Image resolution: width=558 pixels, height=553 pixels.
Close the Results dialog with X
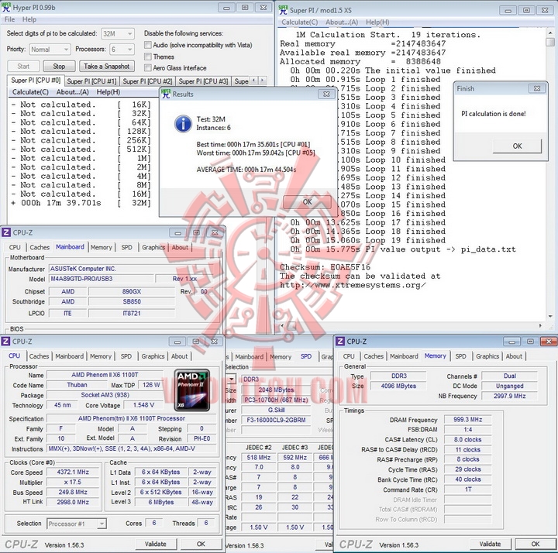326,94
